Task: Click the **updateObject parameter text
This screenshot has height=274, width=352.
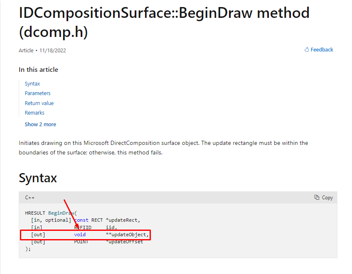Action: click(127, 235)
